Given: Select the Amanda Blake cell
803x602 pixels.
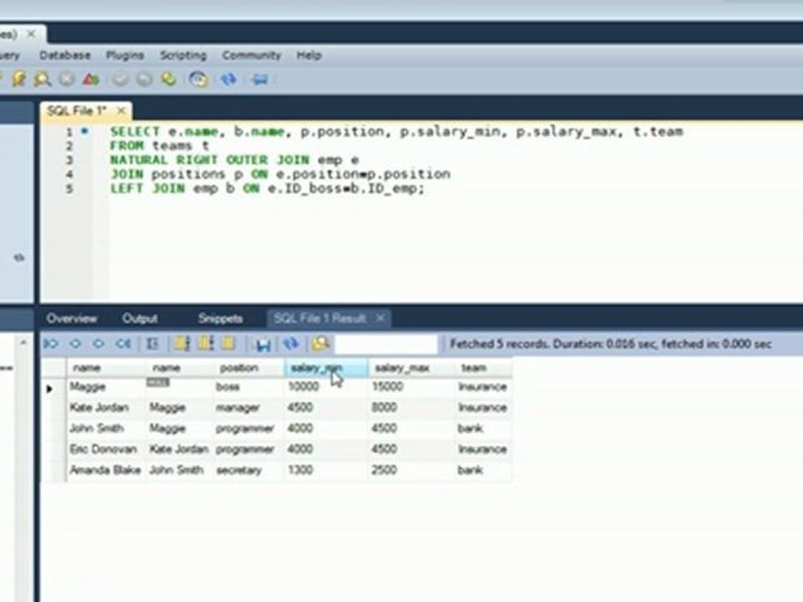Looking at the screenshot, I should 106,471.
